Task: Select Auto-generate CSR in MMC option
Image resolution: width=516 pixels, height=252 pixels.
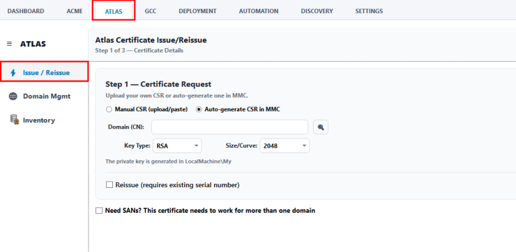Action: click(x=199, y=110)
